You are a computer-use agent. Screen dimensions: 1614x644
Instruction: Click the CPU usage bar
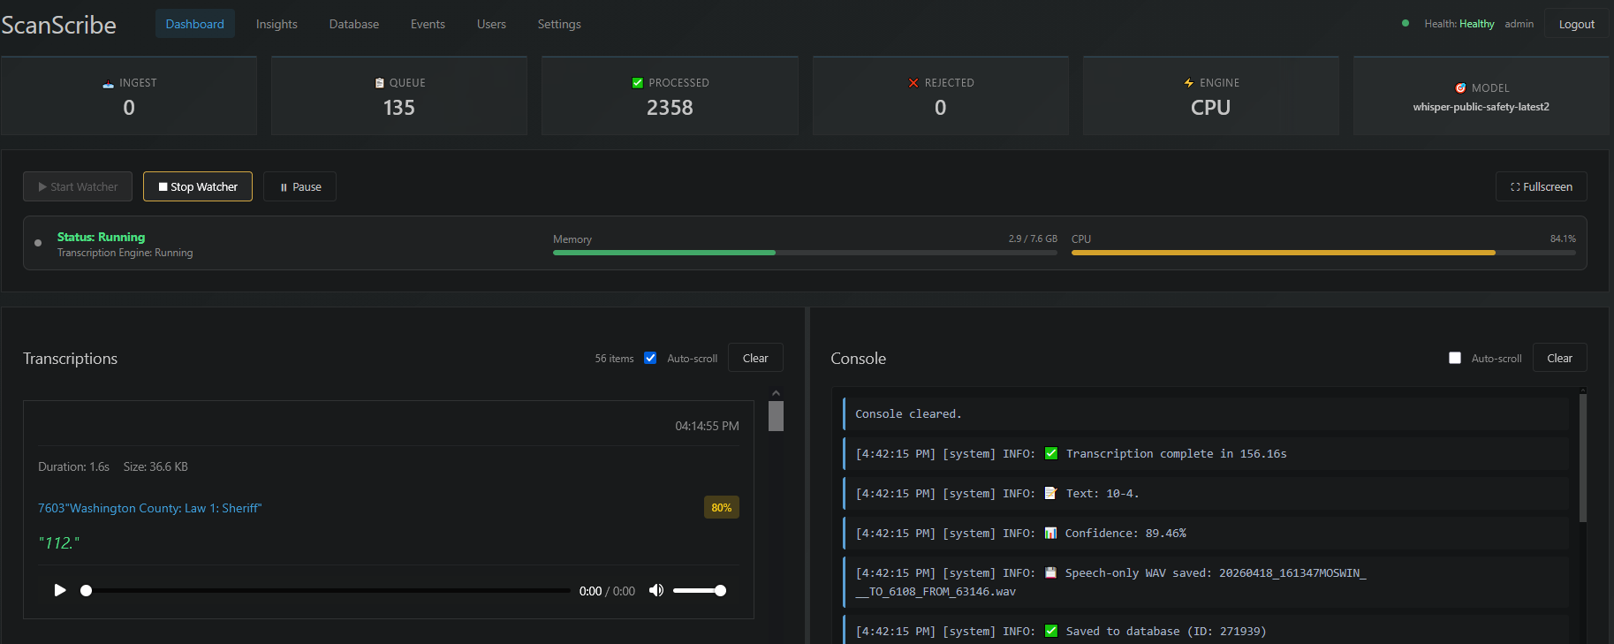coord(1323,253)
